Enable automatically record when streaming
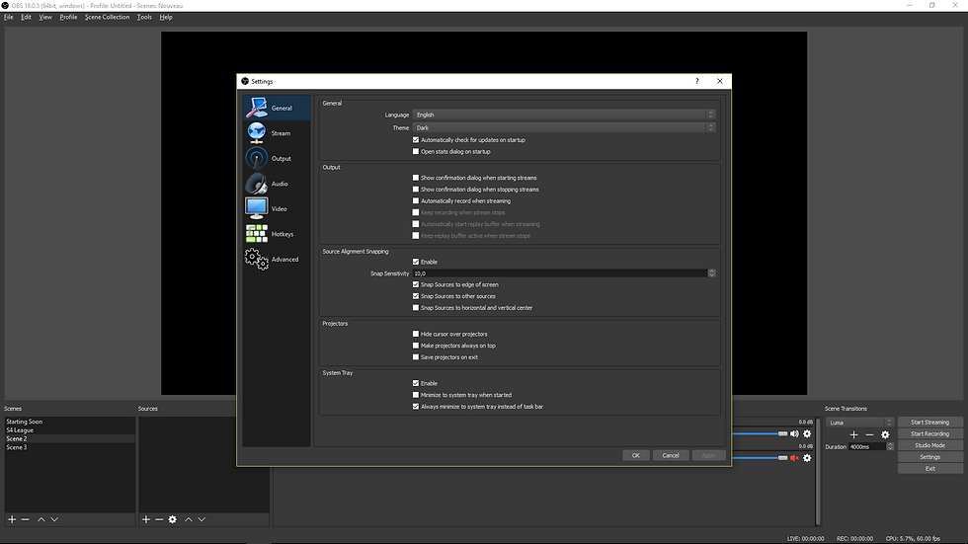 pyautogui.click(x=416, y=200)
